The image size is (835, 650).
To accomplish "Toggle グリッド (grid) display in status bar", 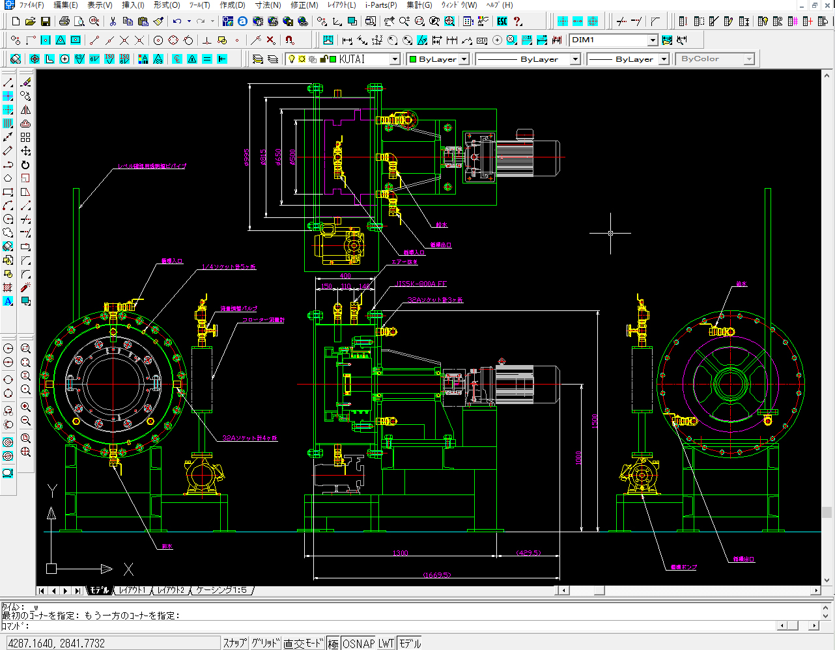I will pos(265,643).
